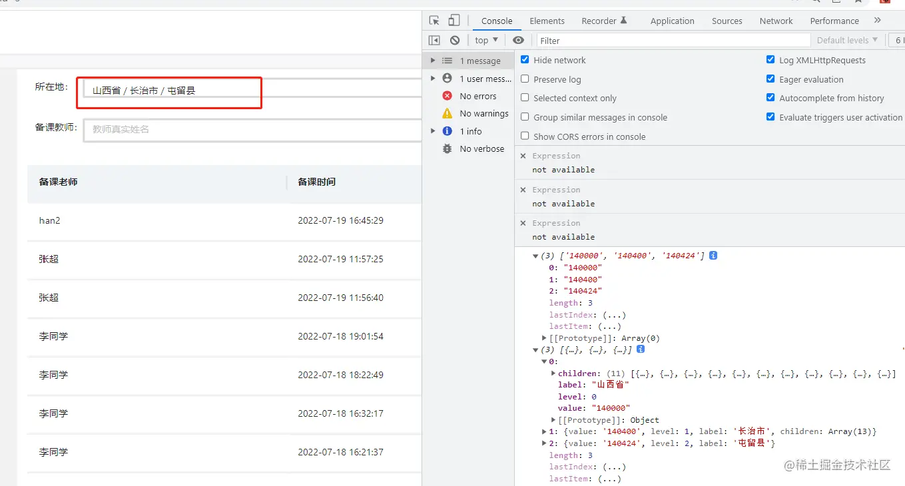Image resolution: width=905 pixels, height=486 pixels.
Task: Open the Default levels dropdown
Action: 847,40
